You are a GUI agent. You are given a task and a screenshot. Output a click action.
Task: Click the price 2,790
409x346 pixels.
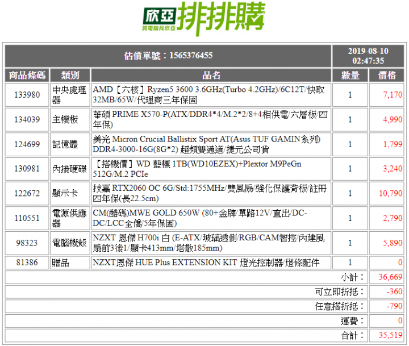[393, 218]
